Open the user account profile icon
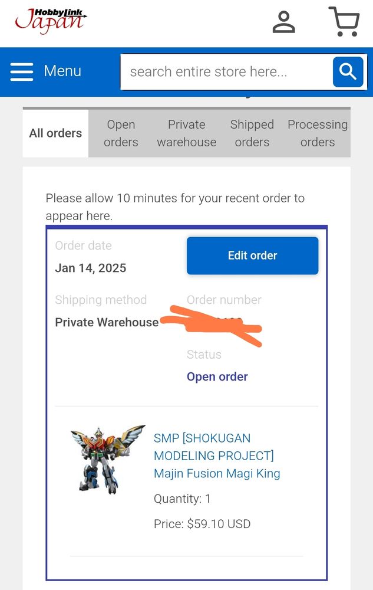The height and width of the screenshot is (590, 373). pyautogui.click(x=283, y=22)
